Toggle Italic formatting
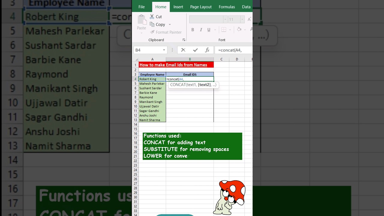Viewport: 384px width, 216px height. coord(201,30)
